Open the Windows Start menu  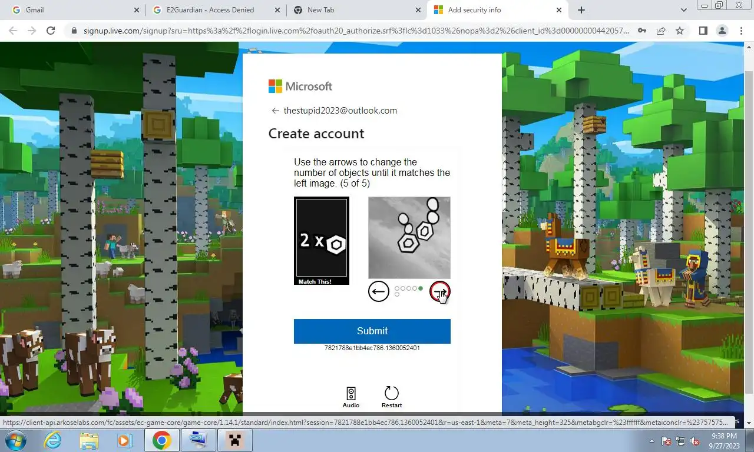[x=16, y=440]
